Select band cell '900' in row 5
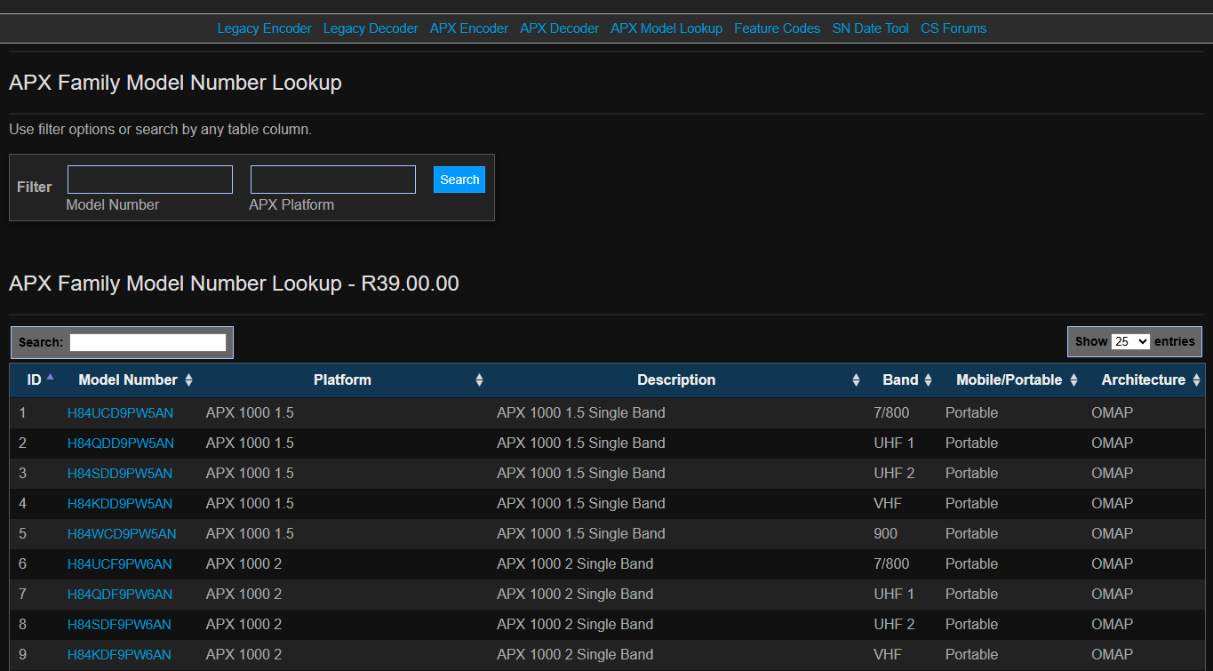Screen dimensions: 1213x671 pyautogui.click(x=886, y=533)
